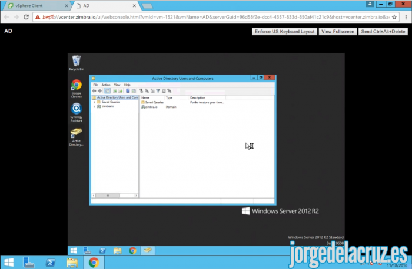Click the Show/Hide Action Pane toolbar icon
Viewport: 412px width, 269px height.
click(134, 91)
